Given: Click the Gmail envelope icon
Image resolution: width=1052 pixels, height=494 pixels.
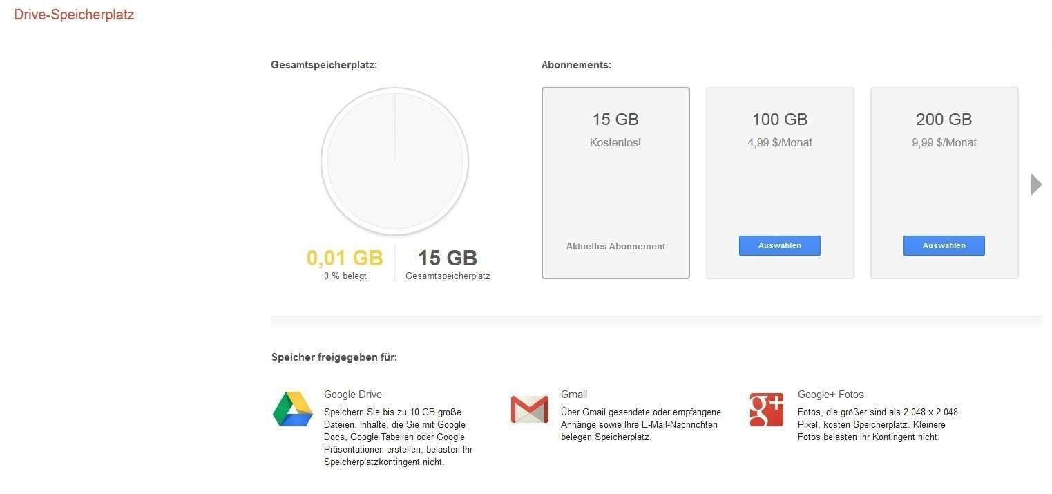Looking at the screenshot, I should pos(530,409).
